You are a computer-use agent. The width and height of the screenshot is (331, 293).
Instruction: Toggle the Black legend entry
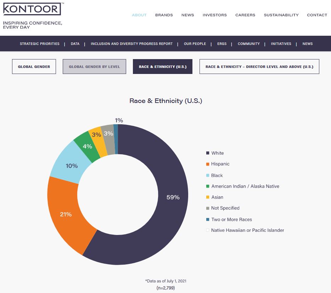(217, 176)
